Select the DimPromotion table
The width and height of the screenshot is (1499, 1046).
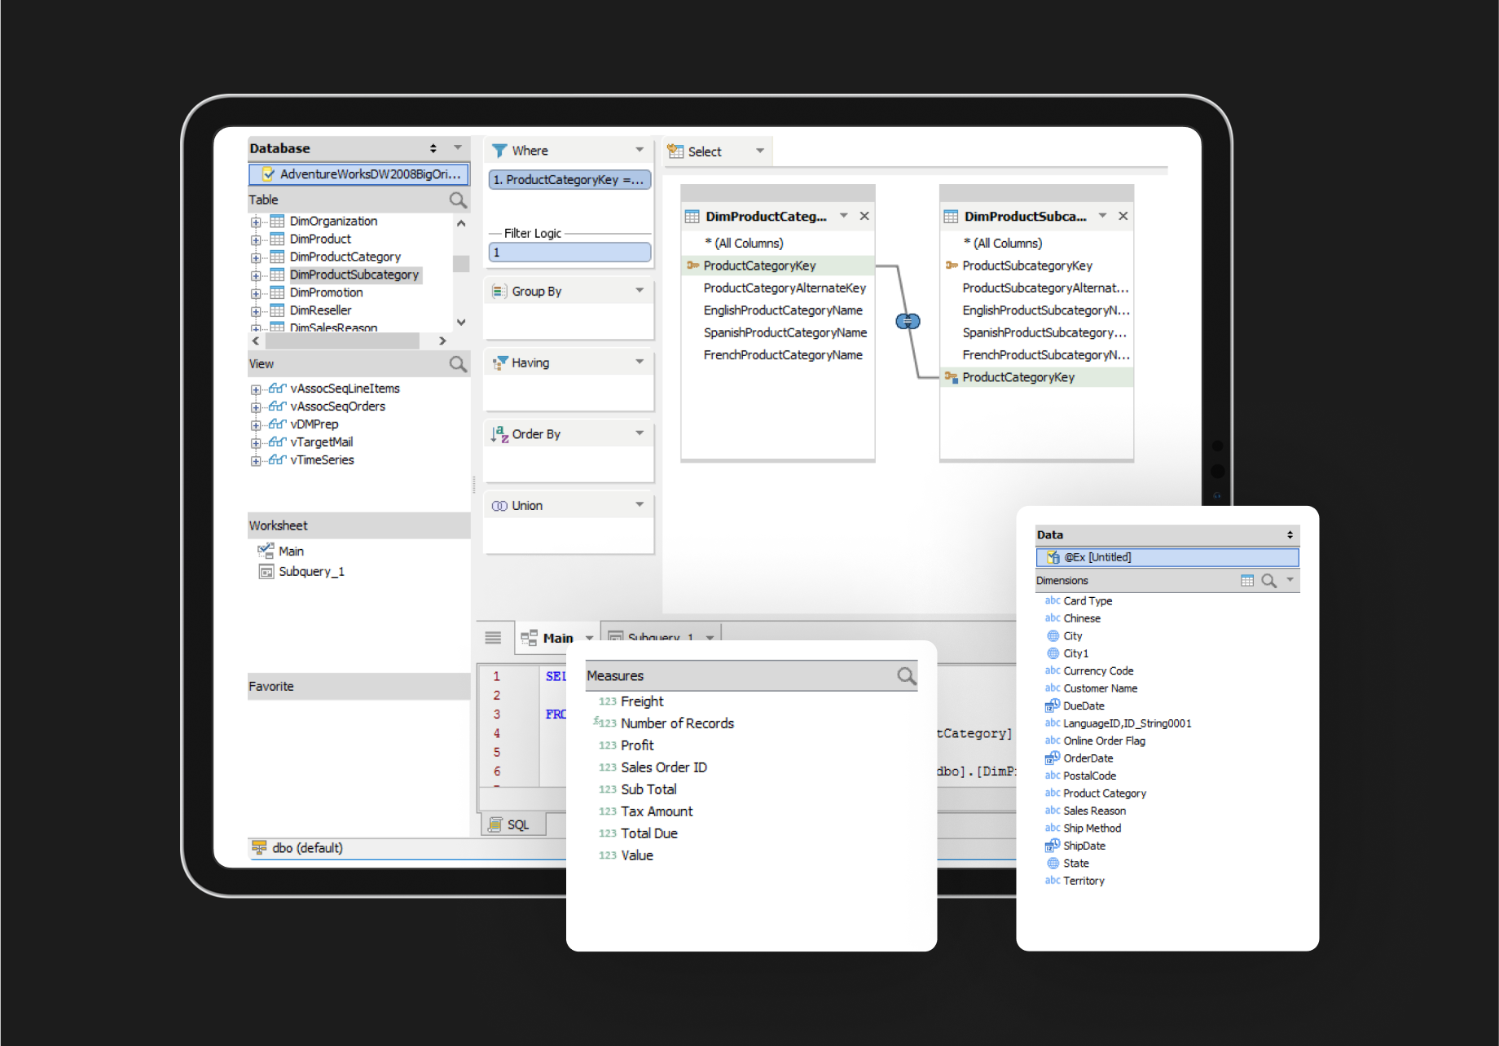tap(326, 292)
